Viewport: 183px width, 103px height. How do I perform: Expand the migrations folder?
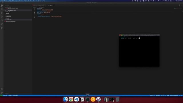(x=9, y=17)
